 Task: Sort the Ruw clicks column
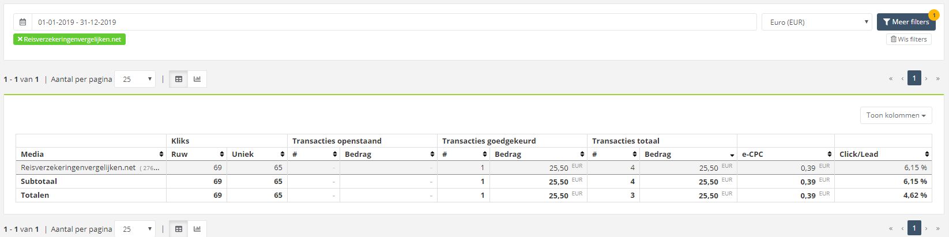222,155
